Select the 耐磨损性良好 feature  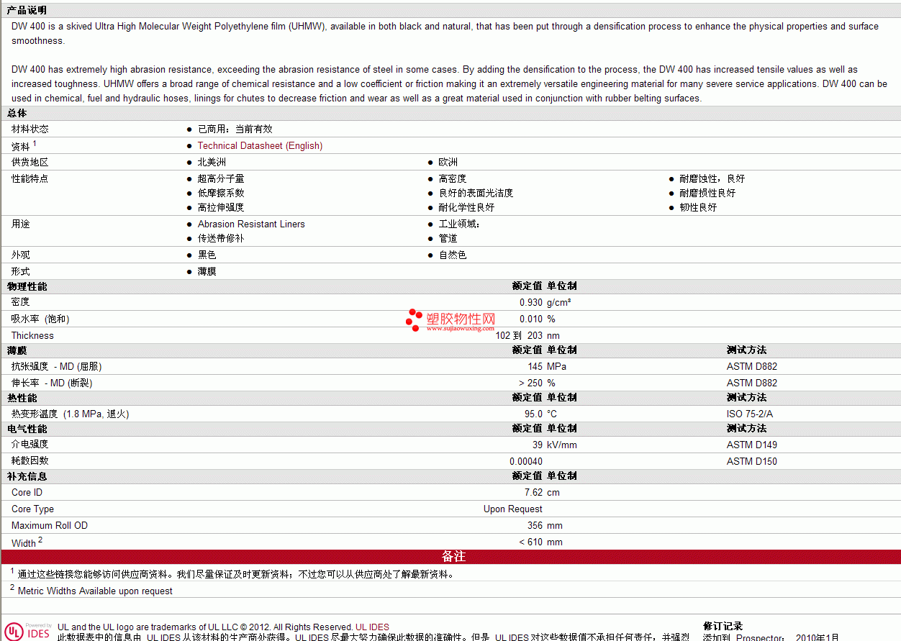(707, 193)
